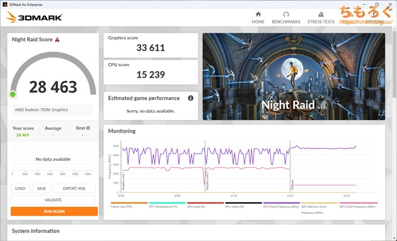
Task: Click the System information heading
Action: click(x=36, y=231)
